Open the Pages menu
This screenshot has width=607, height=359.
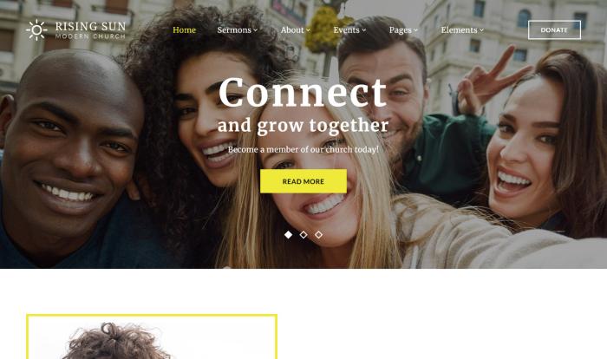coord(401,29)
